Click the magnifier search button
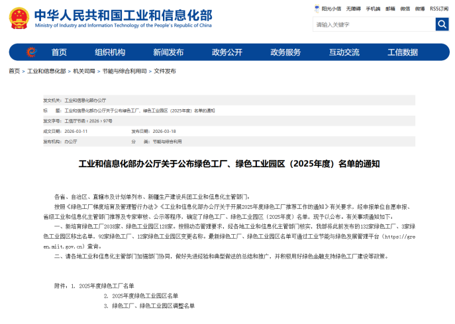The width and height of the screenshot is (455, 324). [x=442, y=24]
